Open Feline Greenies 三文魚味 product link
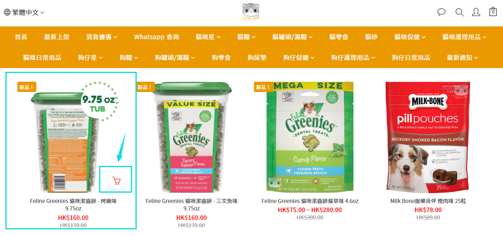503x236 pixels. (192, 205)
